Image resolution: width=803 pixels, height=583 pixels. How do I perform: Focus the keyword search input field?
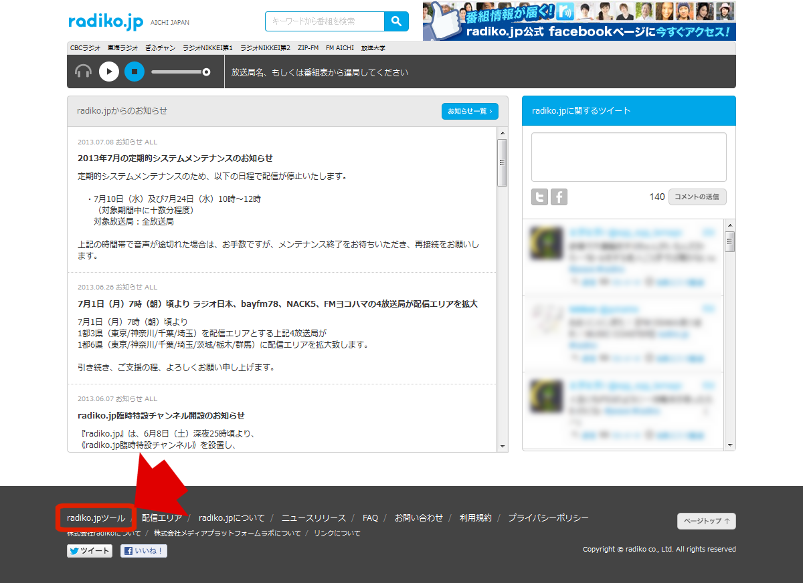point(325,21)
